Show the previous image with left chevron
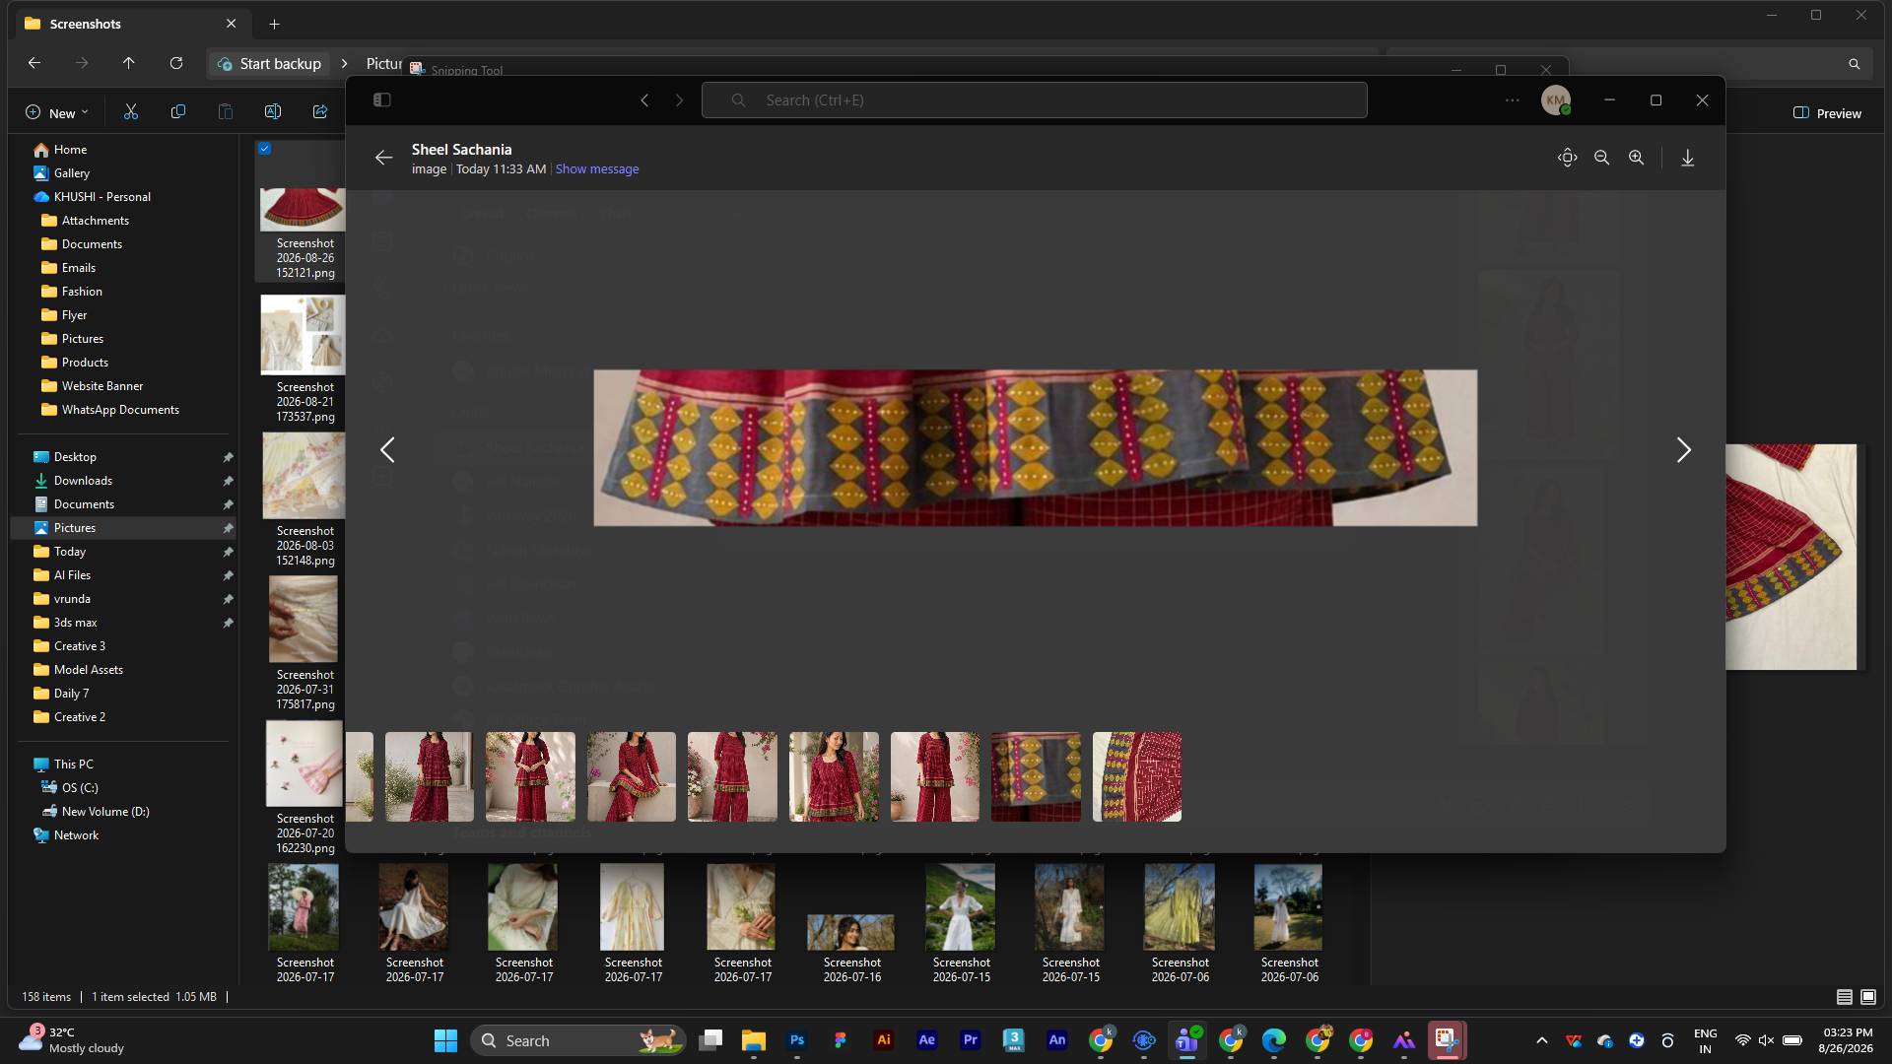Screen dimensions: 1892x1064 [x=387, y=450]
